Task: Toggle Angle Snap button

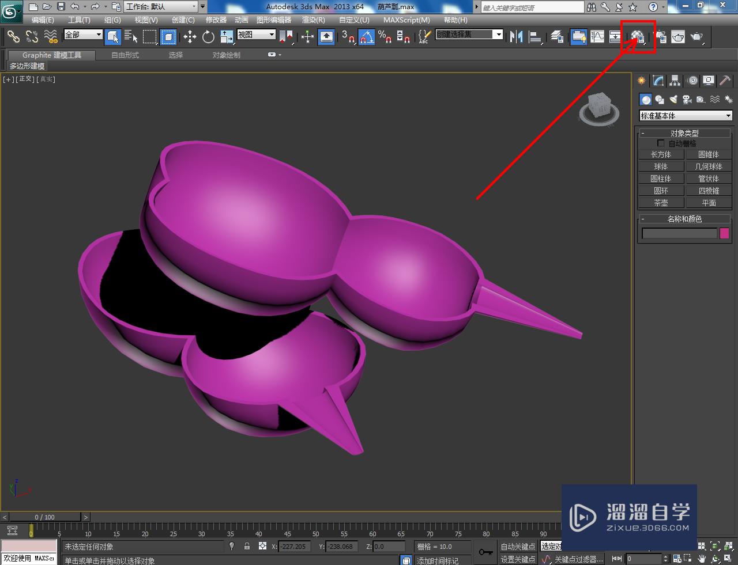Action: pos(366,37)
